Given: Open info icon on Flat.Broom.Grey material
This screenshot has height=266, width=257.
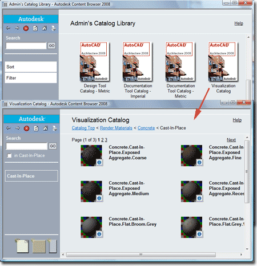Looking at the screenshot, I should pos(99,234).
